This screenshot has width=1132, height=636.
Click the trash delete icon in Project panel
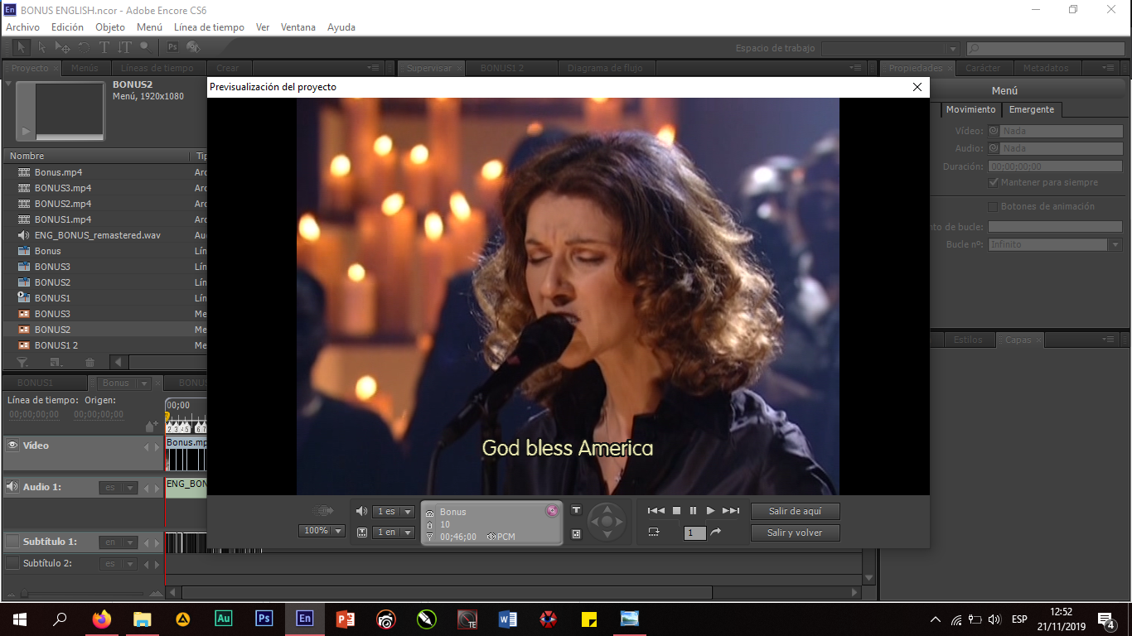click(89, 362)
